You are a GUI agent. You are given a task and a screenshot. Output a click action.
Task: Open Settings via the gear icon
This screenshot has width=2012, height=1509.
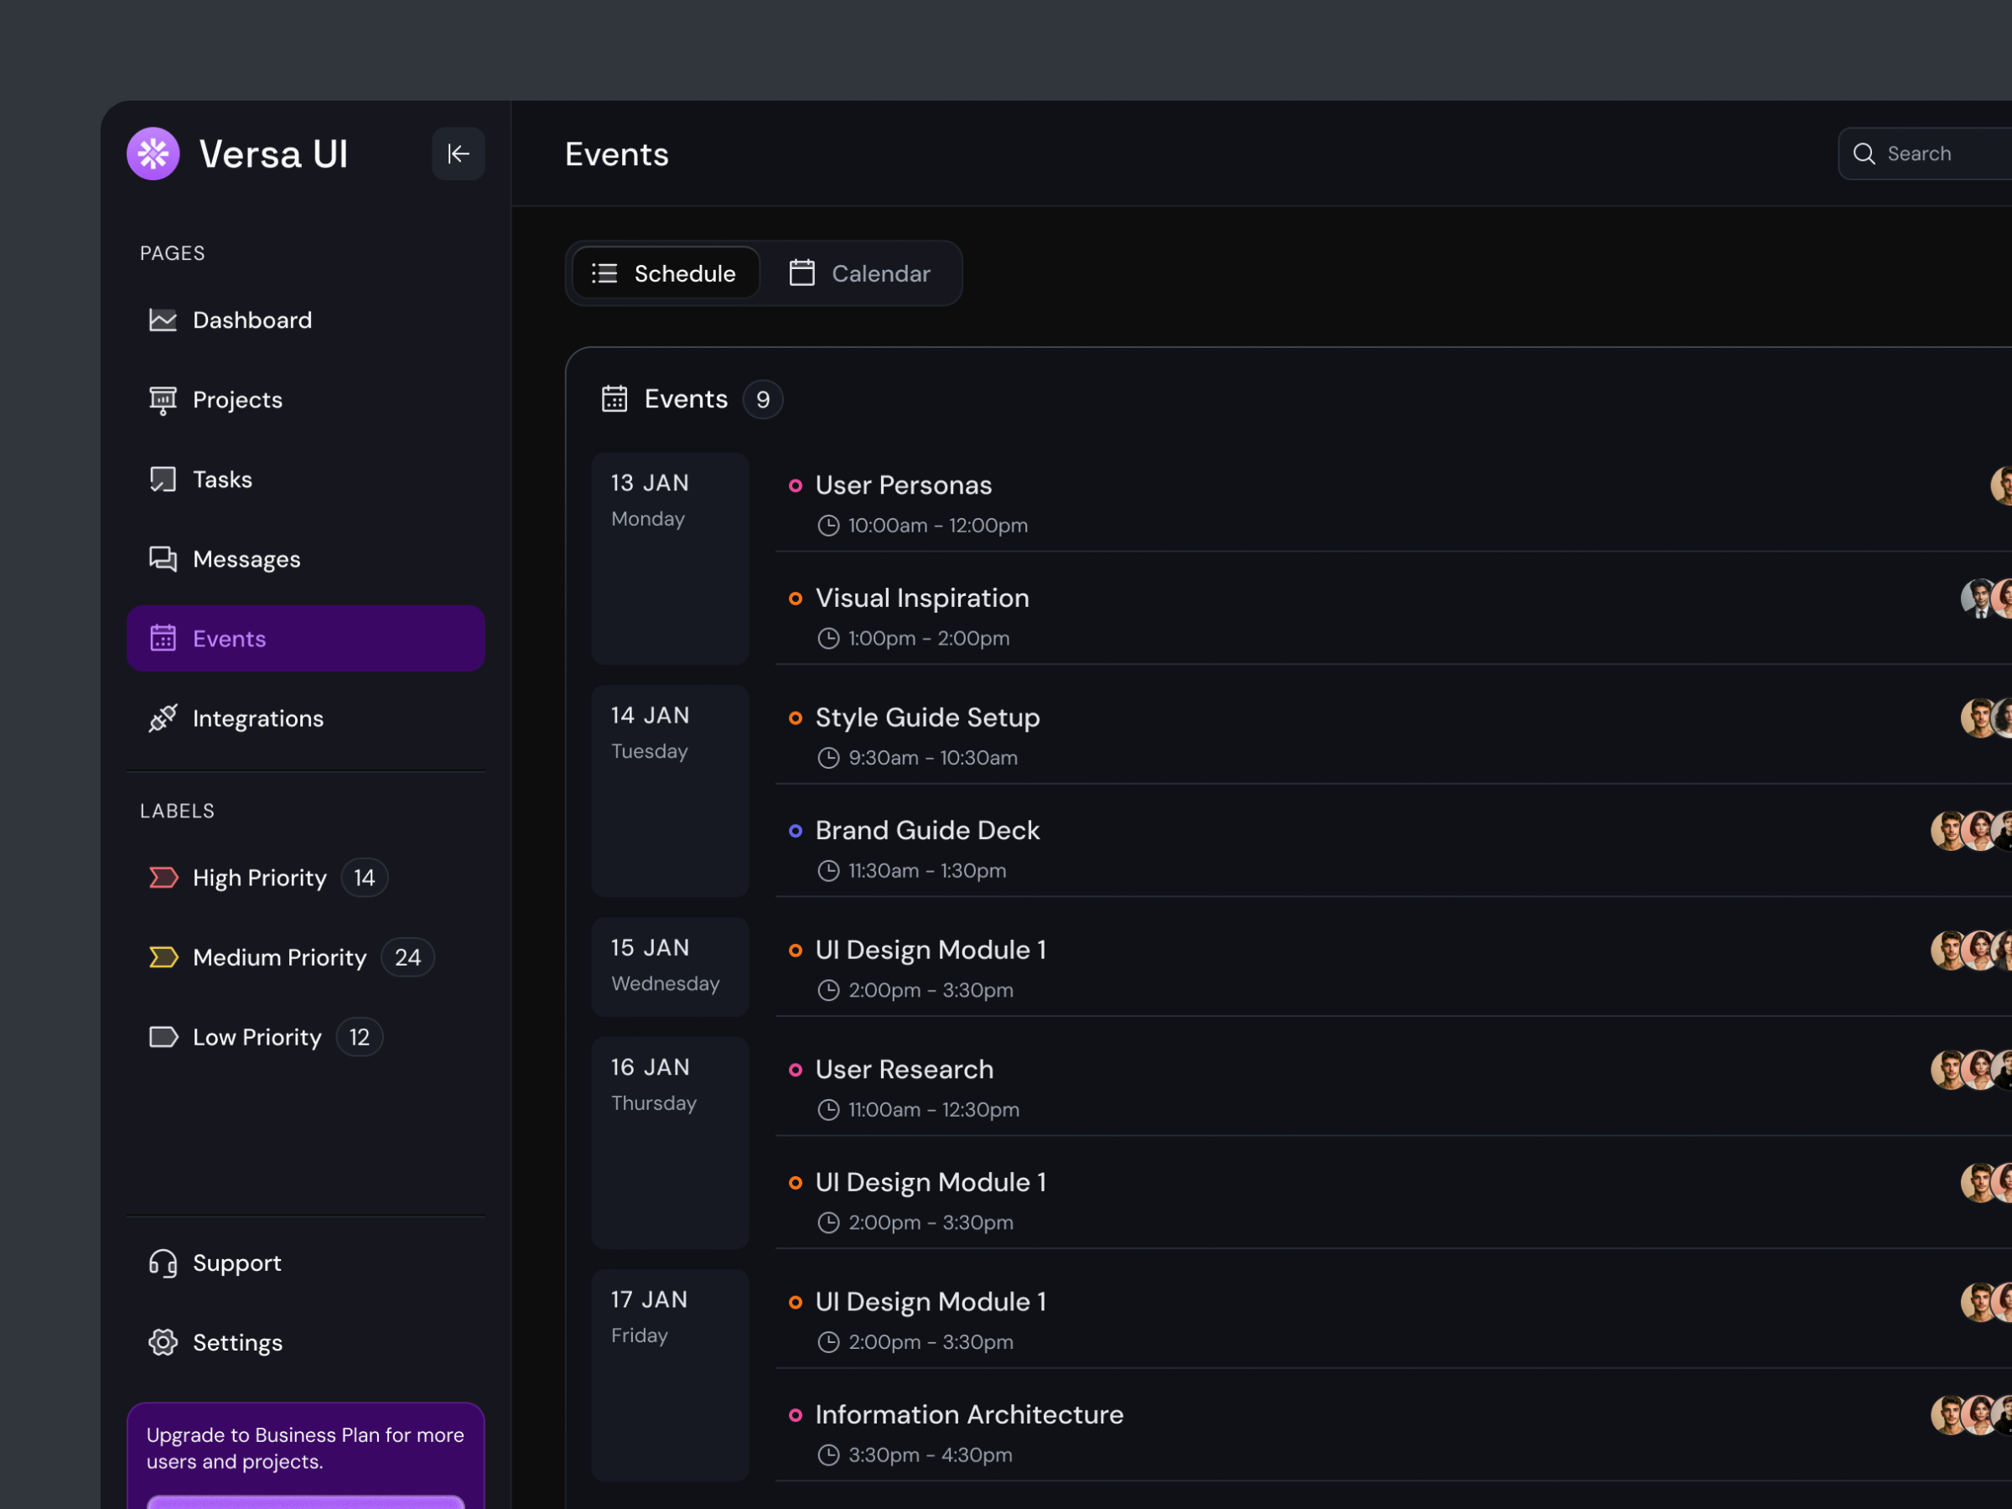[x=162, y=1341]
